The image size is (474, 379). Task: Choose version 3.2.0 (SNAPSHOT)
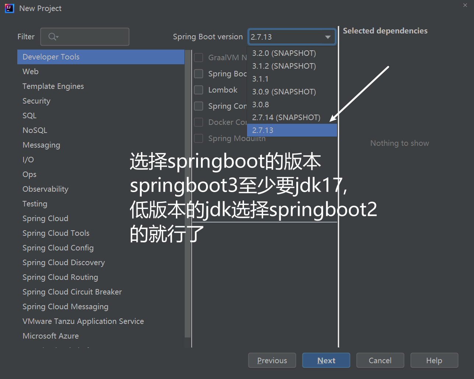click(x=292, y=53)
